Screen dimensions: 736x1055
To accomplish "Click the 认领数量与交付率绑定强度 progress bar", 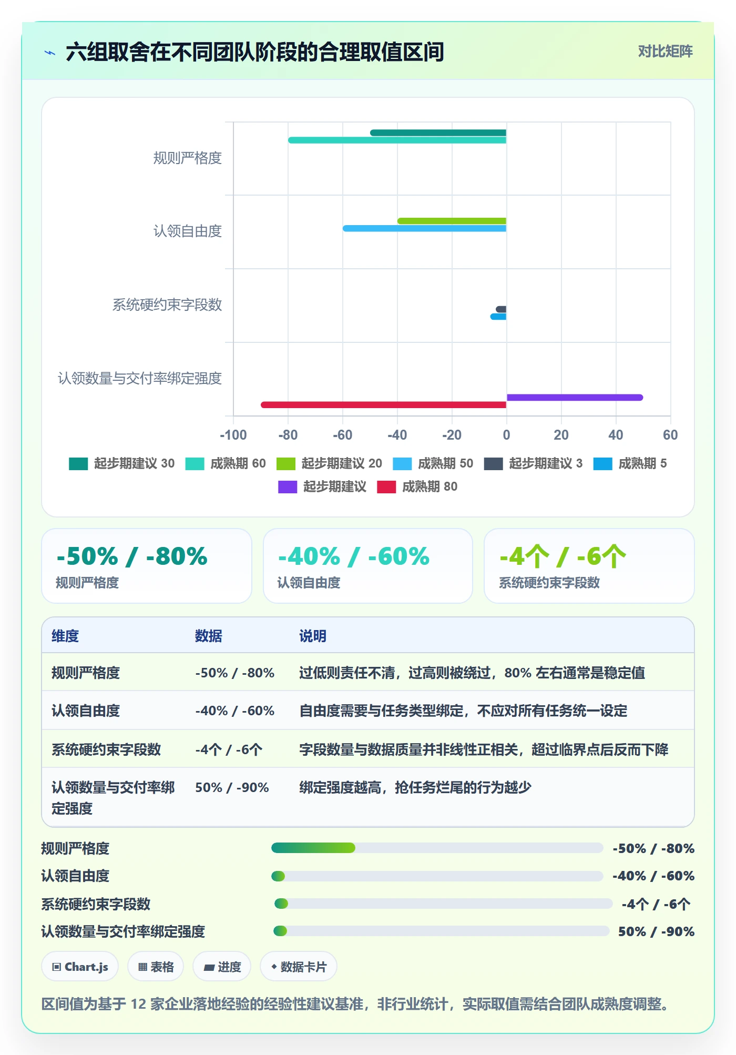I will coord(441,931).
